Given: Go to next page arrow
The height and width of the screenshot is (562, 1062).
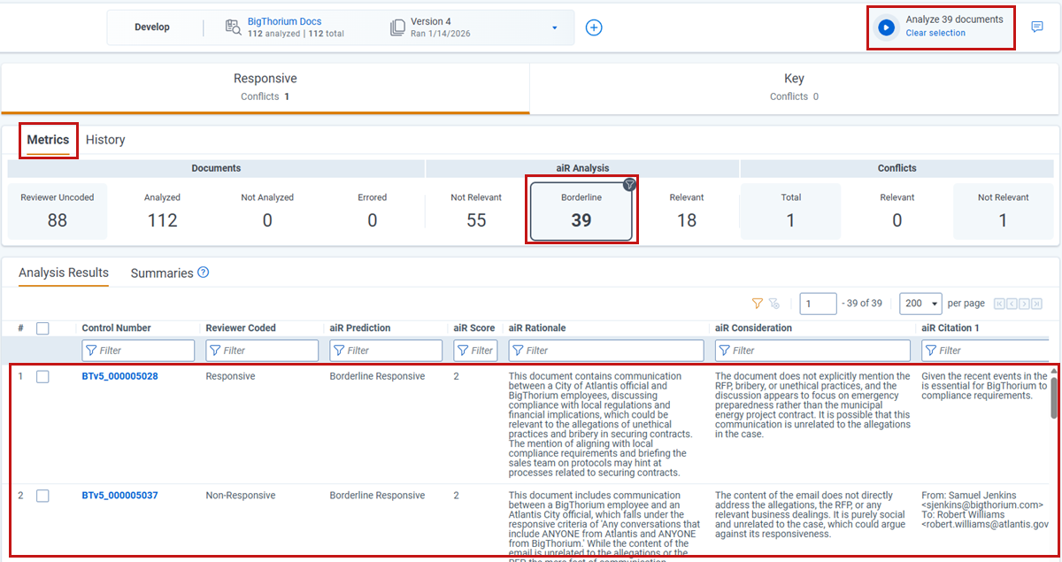Looking at the screenshot, I should tap(1024, 304).
